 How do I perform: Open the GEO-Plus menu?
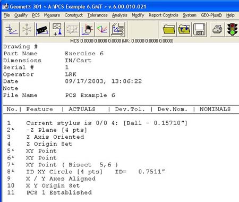point(211,15)
